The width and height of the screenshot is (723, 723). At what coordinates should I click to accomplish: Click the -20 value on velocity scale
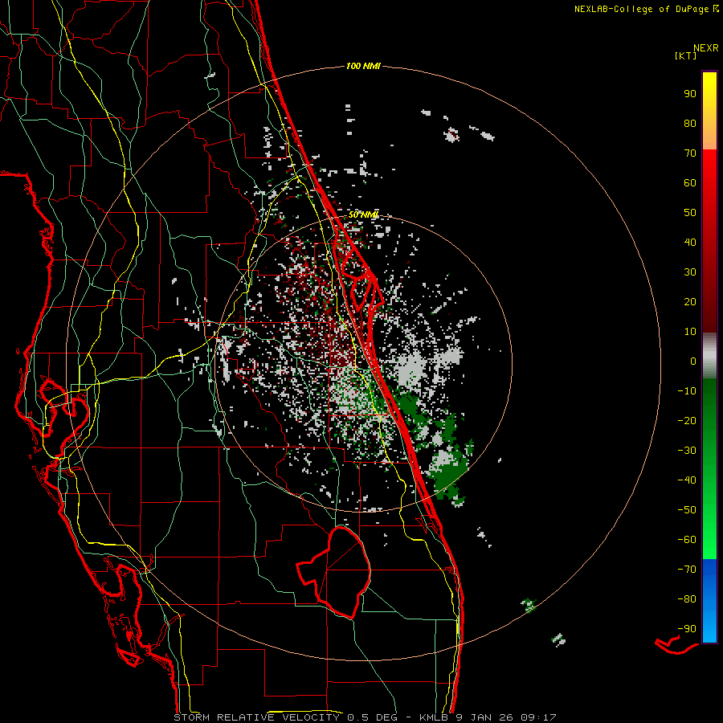[x=687, y=421]
